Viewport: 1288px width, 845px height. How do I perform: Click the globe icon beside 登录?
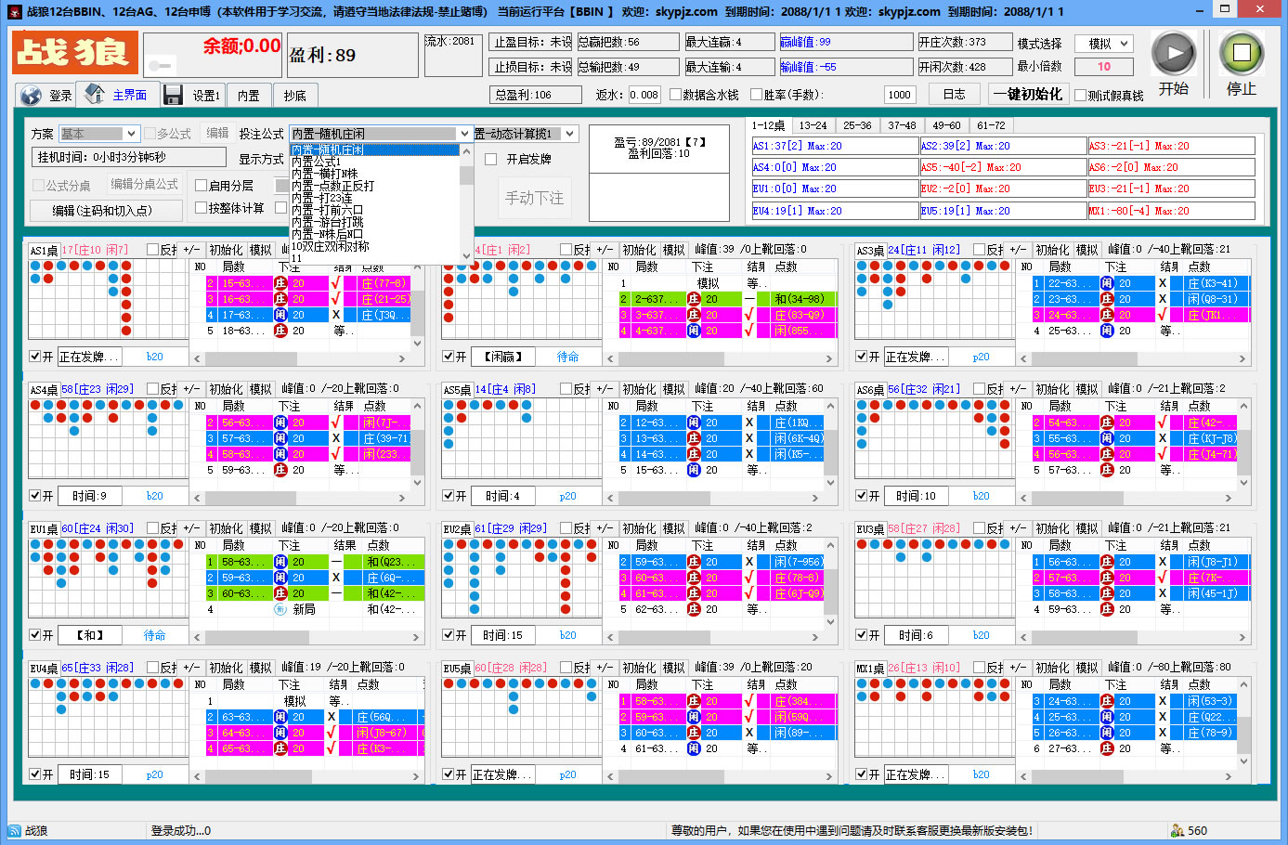(31, 96)
